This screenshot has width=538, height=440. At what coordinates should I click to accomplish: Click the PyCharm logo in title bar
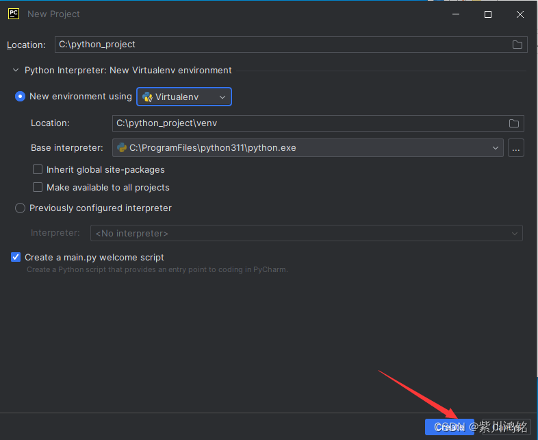coord(14,14)
